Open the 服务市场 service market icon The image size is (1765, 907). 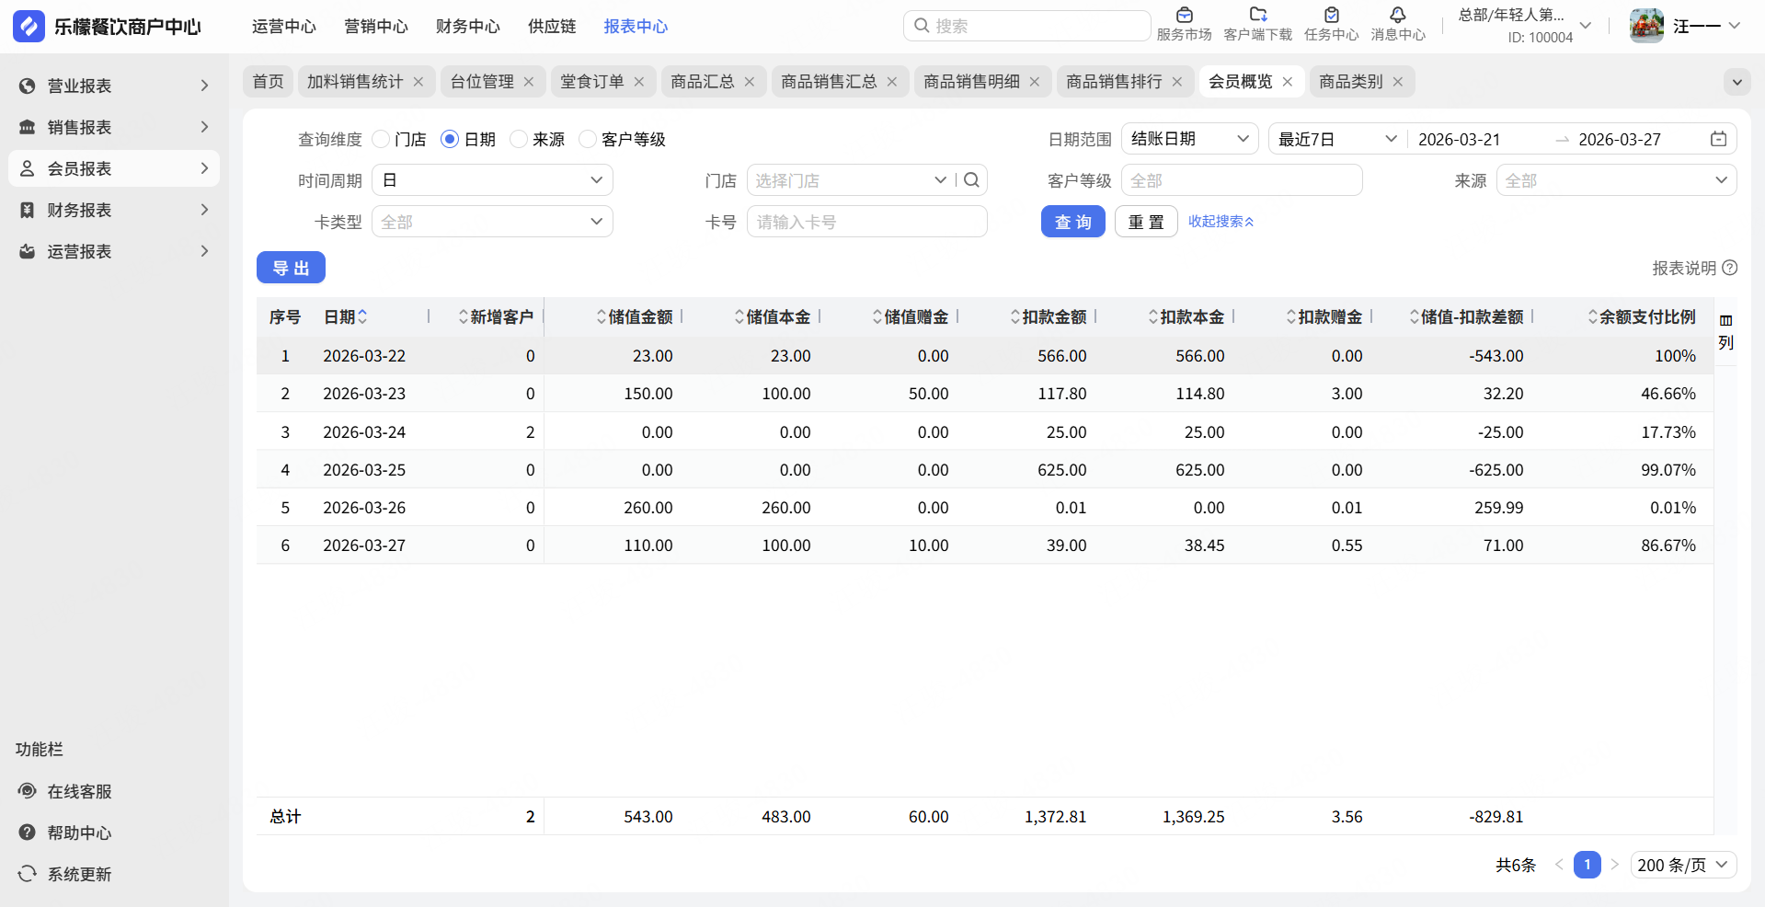[1184, 16]
